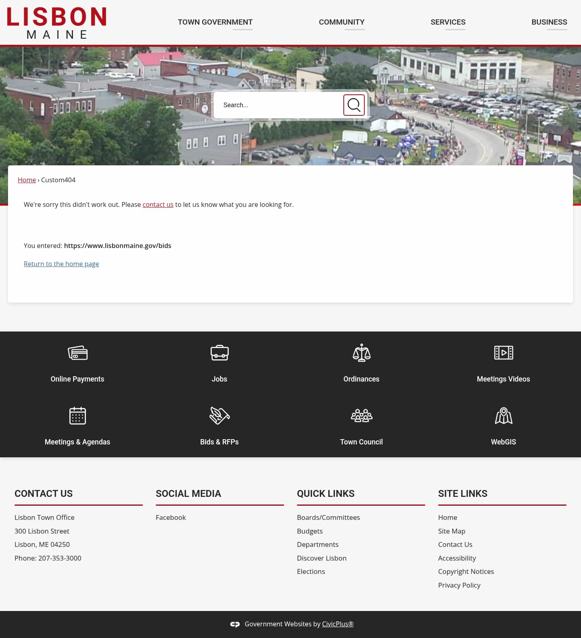
Task: Click the '300 Lisbon Street' address line
Action: pyautogui.click(x=42, y=531)
